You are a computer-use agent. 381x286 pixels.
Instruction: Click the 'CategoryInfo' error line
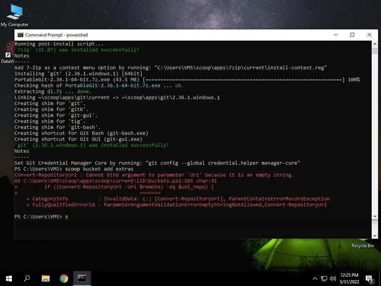tap(178, 199)
